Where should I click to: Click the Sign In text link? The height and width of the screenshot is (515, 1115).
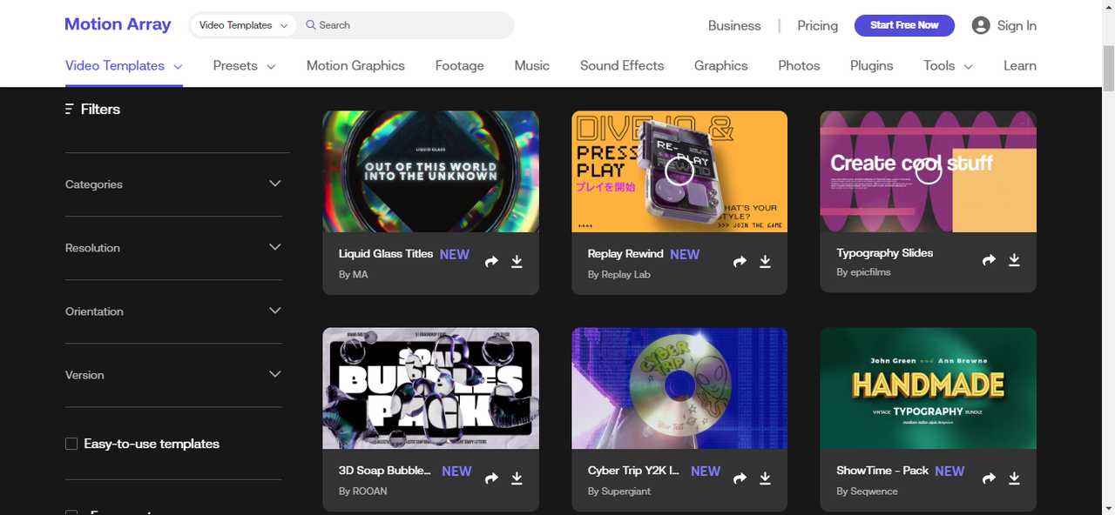1017,26
